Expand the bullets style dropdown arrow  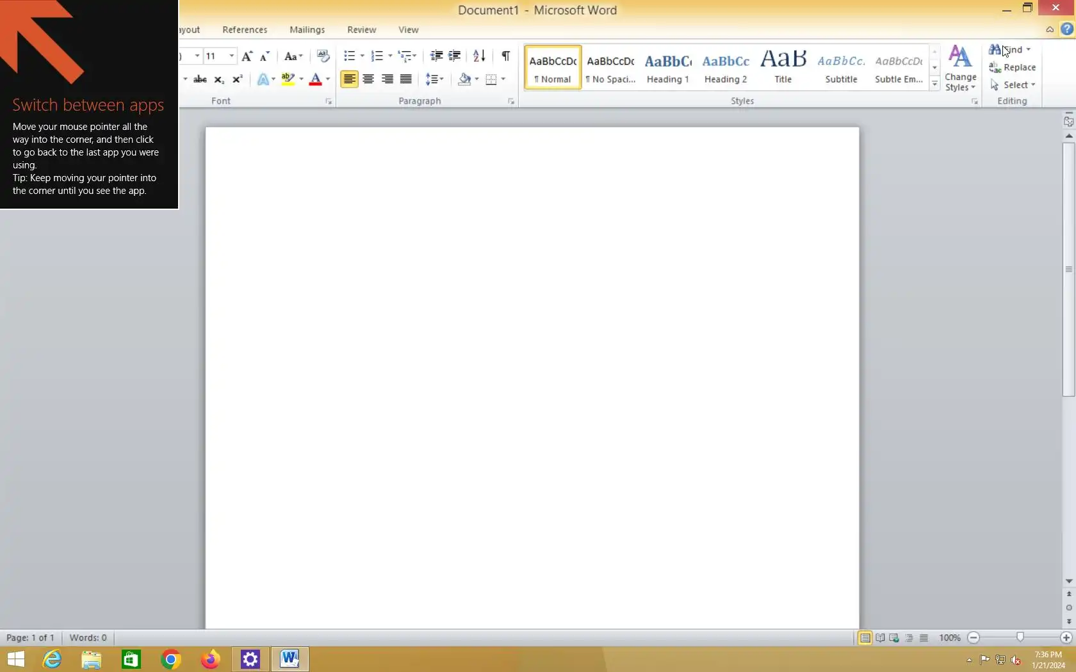tap(362, 56)
